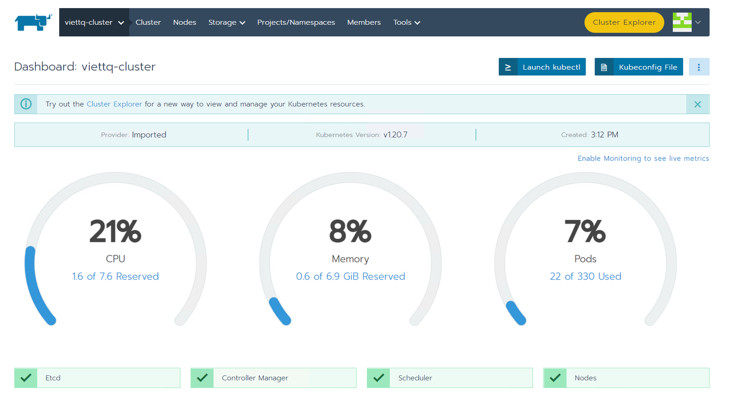741x401 pixels.
Task: Click the Etcd component status label
Action: pyautogui.click(x=53, y=378)
